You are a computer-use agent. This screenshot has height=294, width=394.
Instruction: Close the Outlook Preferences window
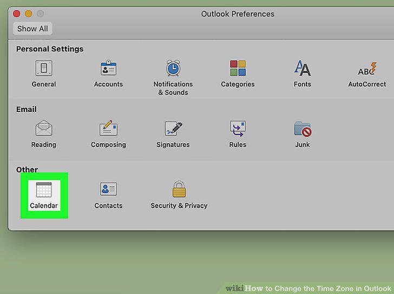coord(17,14)
